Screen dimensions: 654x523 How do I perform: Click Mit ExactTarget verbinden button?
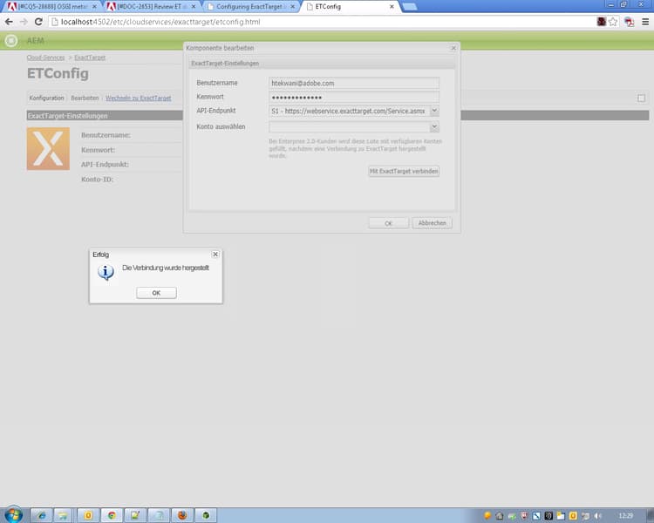tap(404, 171)
